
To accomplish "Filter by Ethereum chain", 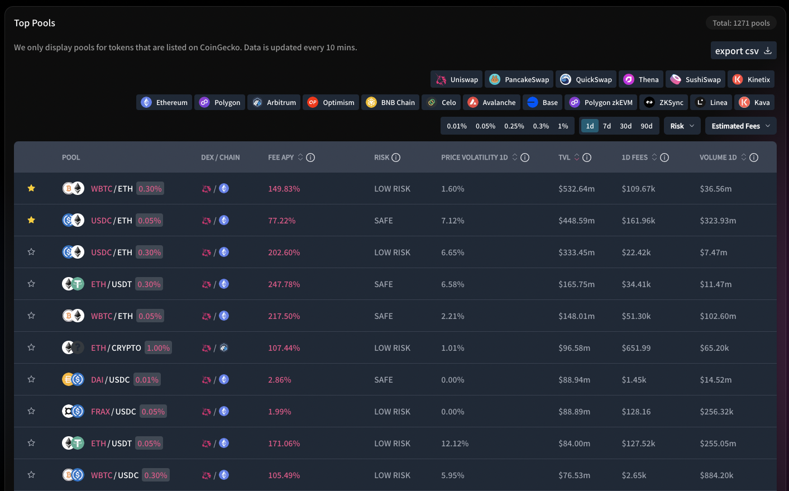I will click(x=164, y=102).
